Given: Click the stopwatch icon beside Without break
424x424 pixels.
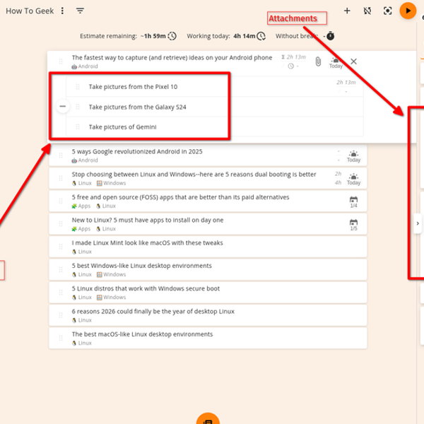Looking at the screenshot, I should [330, 36].
